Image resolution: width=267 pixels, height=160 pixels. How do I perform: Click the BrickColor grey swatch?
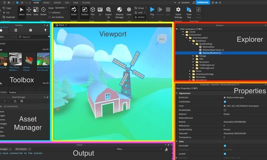225,98
